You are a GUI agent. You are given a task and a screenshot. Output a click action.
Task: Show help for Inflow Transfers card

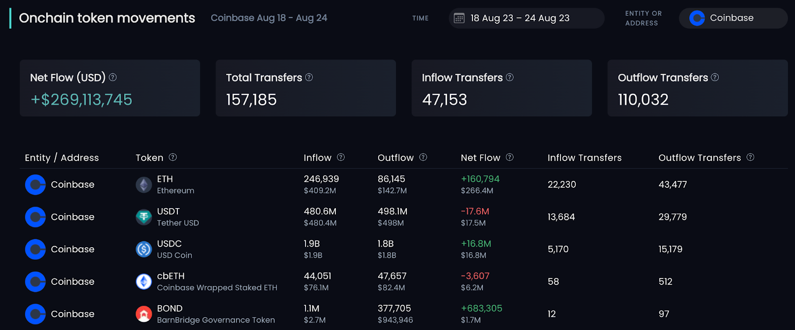tap(510, 77)
